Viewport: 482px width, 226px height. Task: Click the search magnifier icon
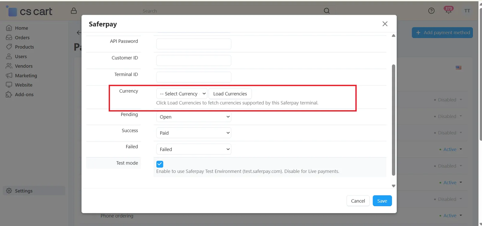[327, 11]
